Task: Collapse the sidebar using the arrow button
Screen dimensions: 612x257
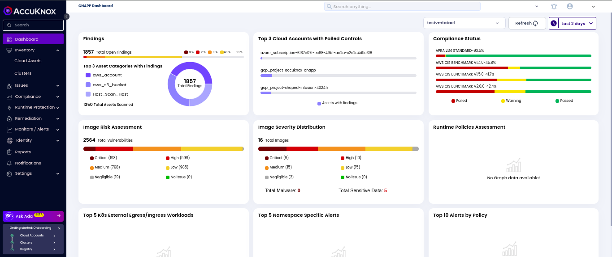Action: (66, 17)
